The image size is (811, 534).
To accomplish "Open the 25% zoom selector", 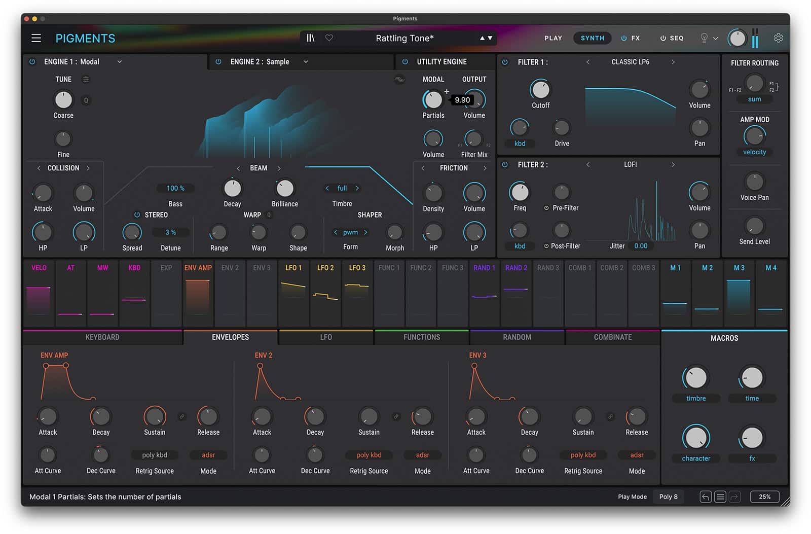I will 765,497.
